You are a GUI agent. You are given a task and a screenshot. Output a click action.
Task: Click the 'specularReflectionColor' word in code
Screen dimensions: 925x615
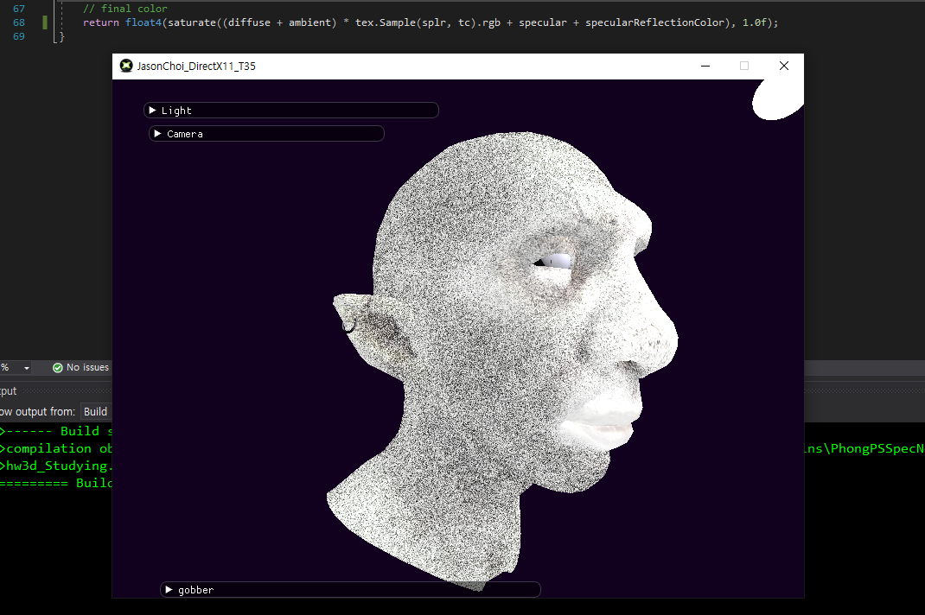coord(654,22)
